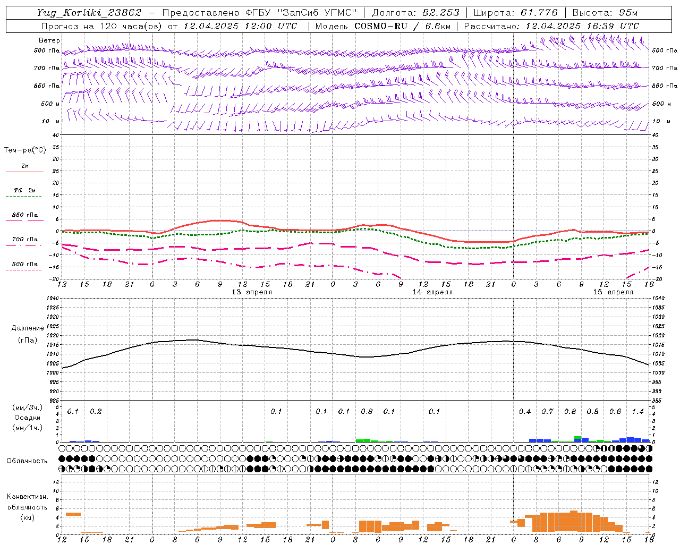Select the Давление pressure panel label
Screen dimensions: 680x544
pyautogui.click(x=28, y=328)
